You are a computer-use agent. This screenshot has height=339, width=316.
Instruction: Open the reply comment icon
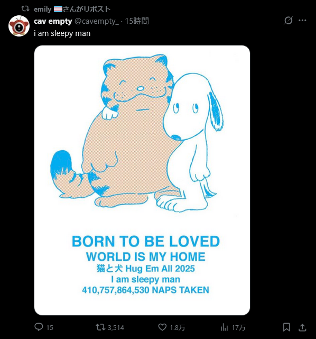(39, 327)
